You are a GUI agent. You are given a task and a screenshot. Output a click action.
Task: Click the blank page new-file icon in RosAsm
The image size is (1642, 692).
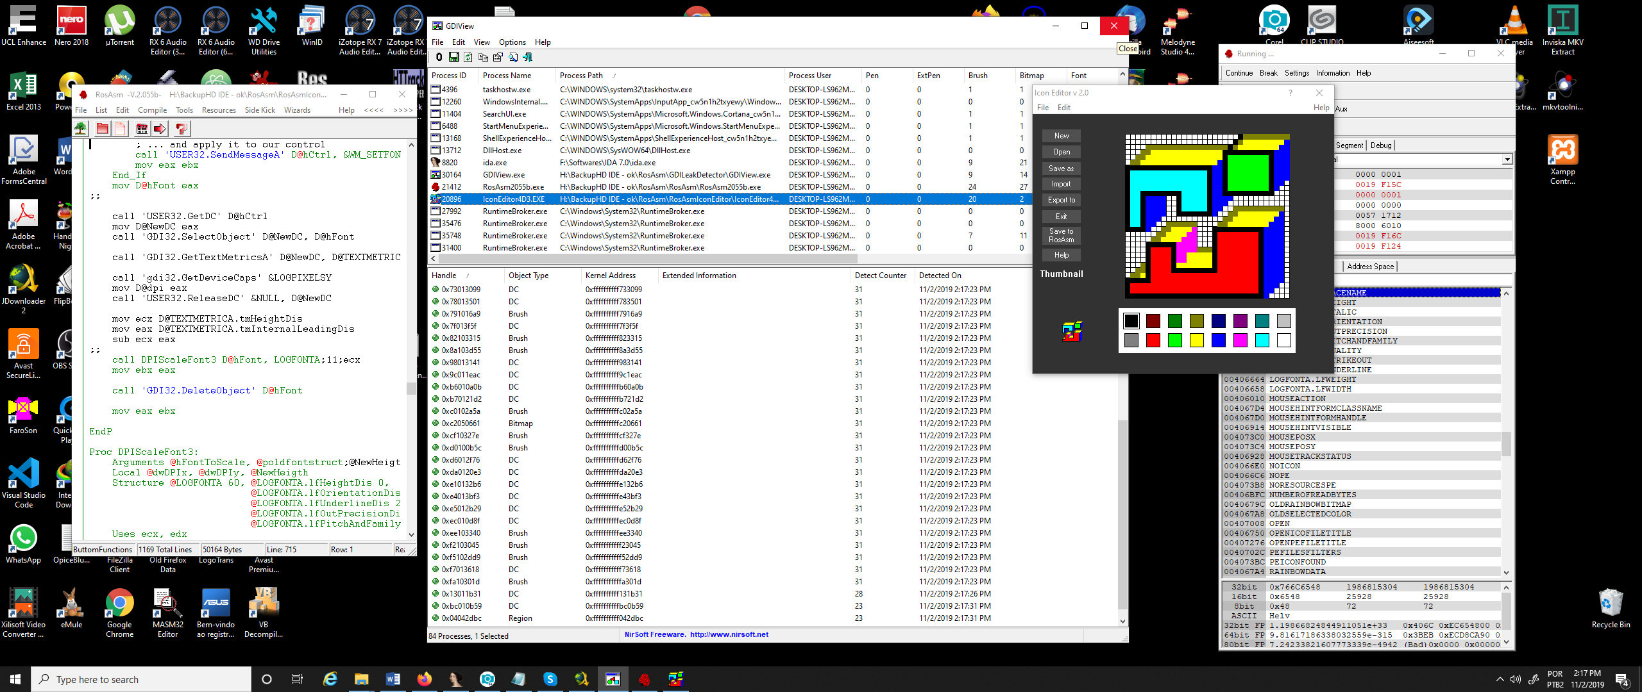(x=121, y=129)
